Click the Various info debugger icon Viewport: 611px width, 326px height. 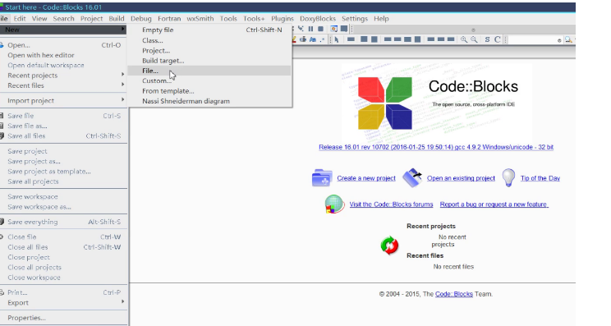pyautogui.click(x=344, y=29)
